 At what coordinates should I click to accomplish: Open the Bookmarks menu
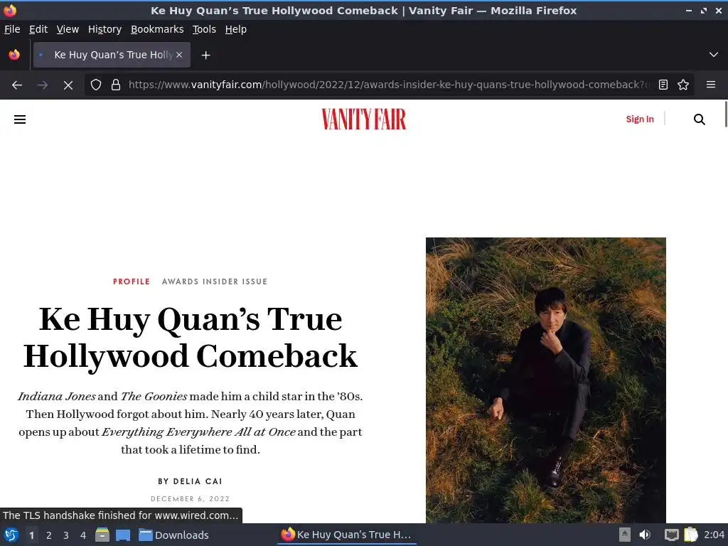point(157,29)
